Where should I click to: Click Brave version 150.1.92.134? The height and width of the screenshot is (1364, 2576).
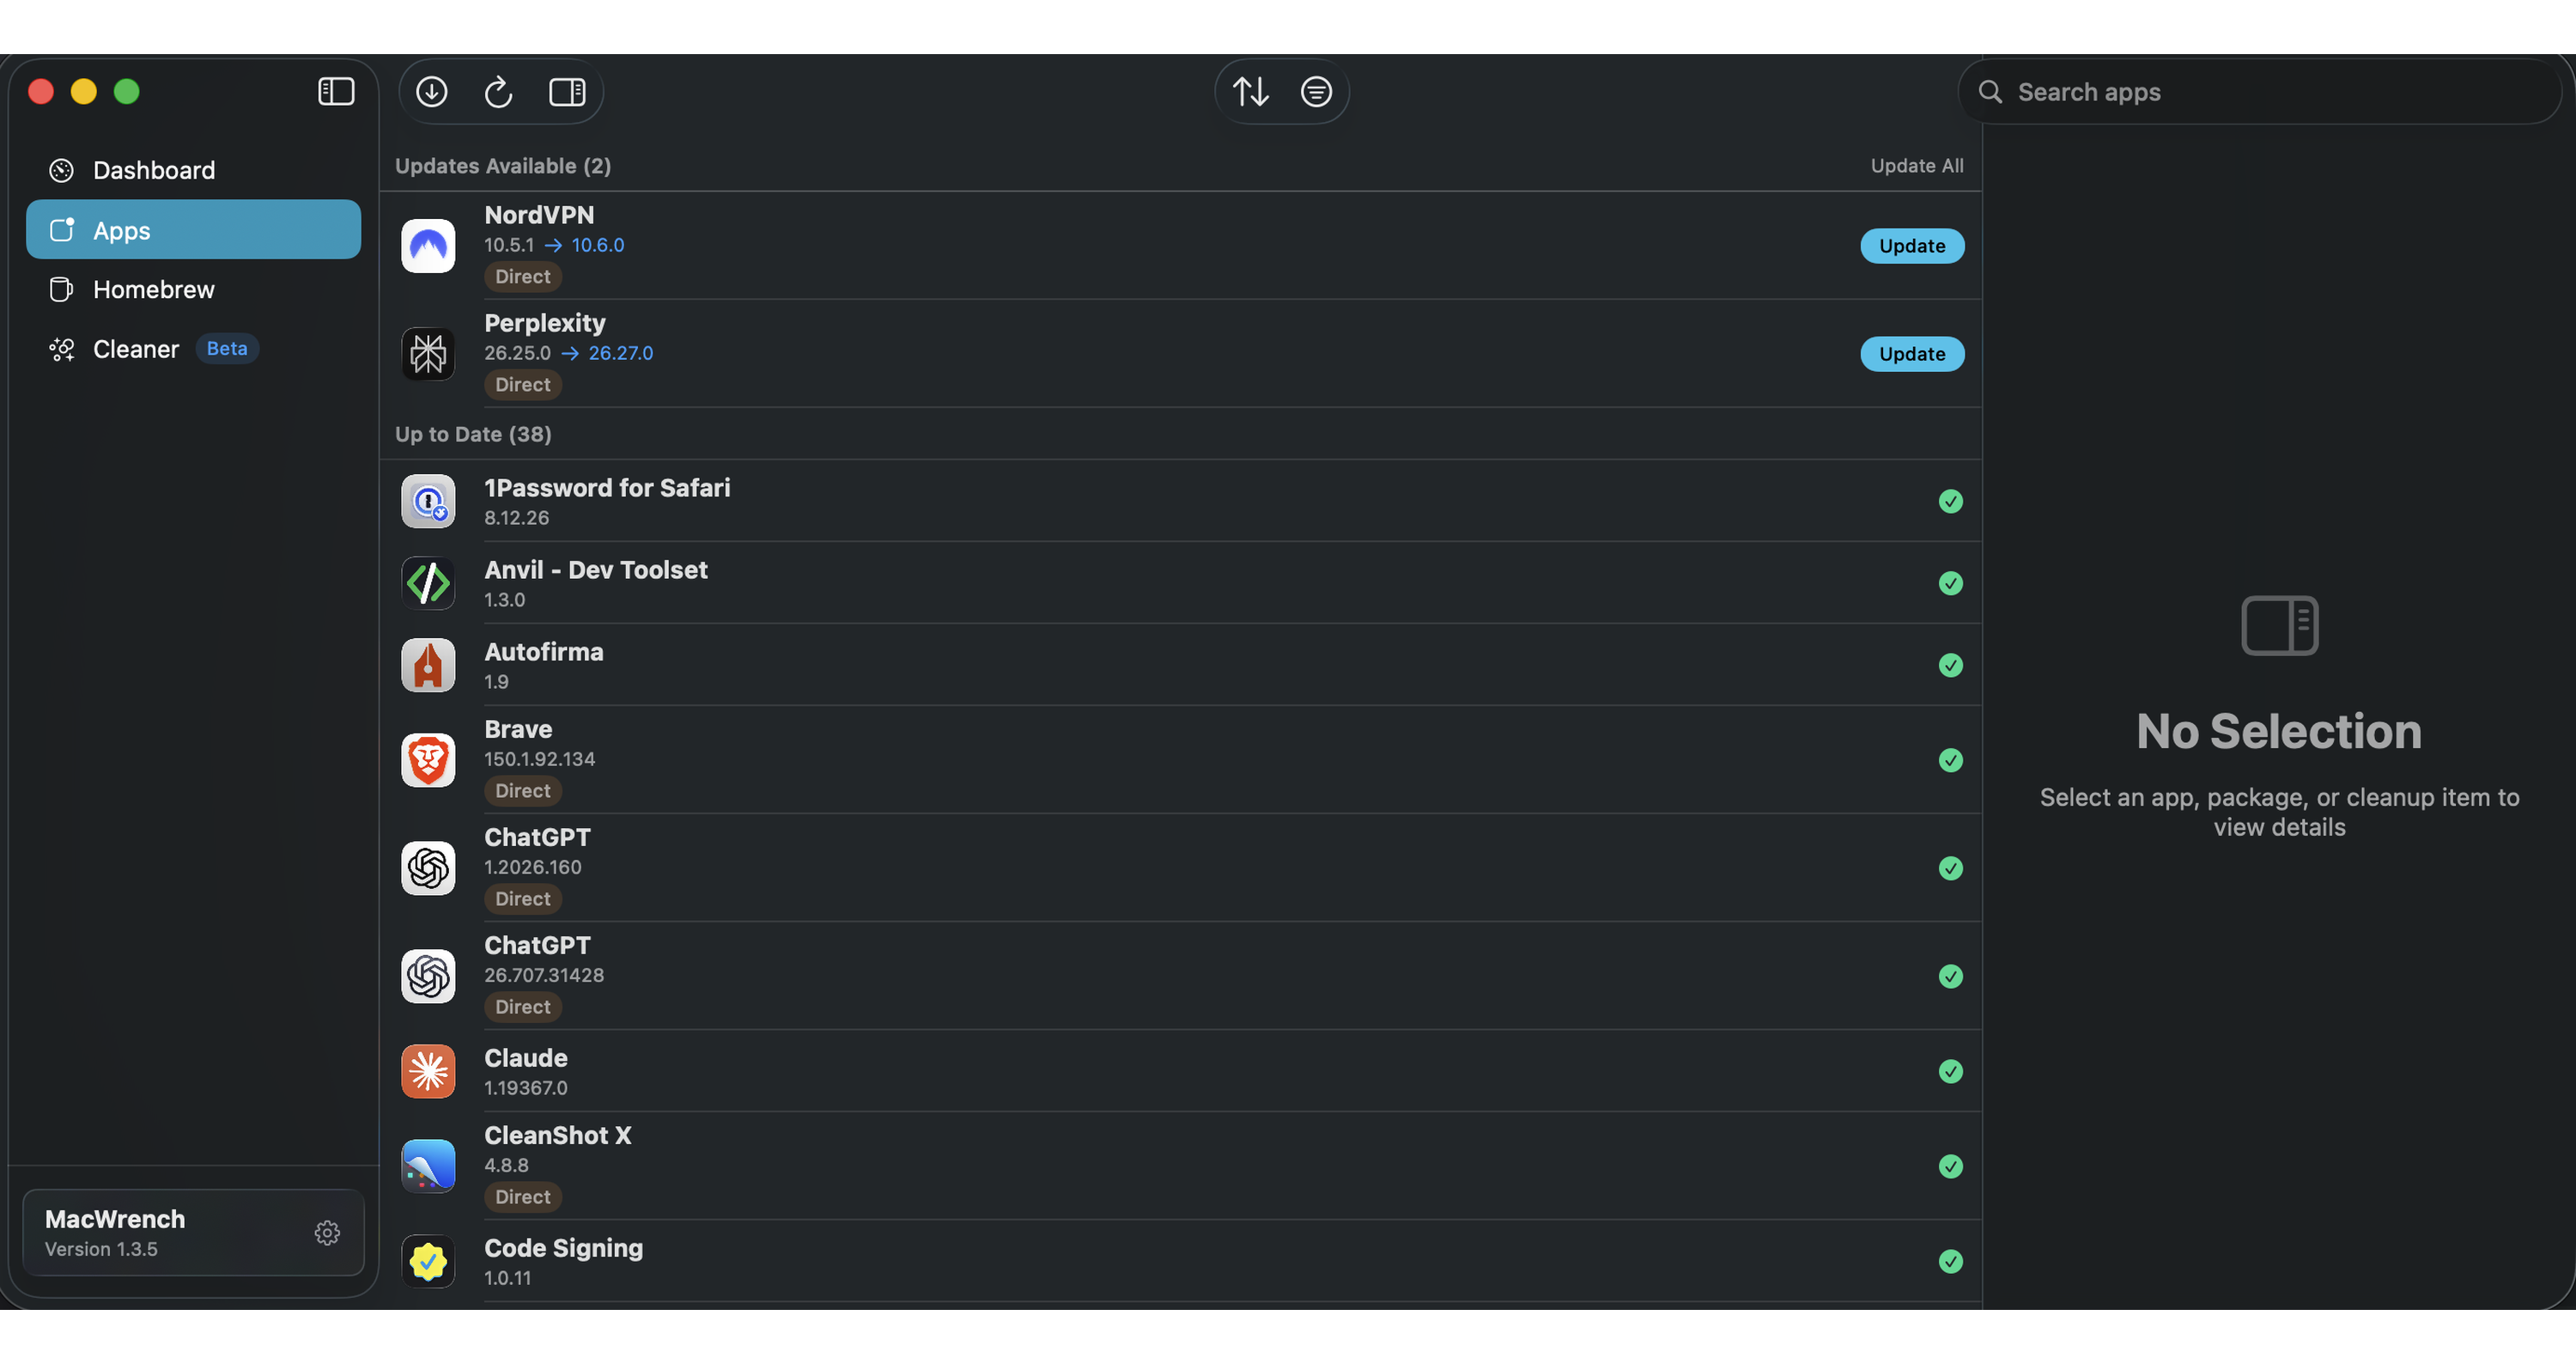pos(540,759)
